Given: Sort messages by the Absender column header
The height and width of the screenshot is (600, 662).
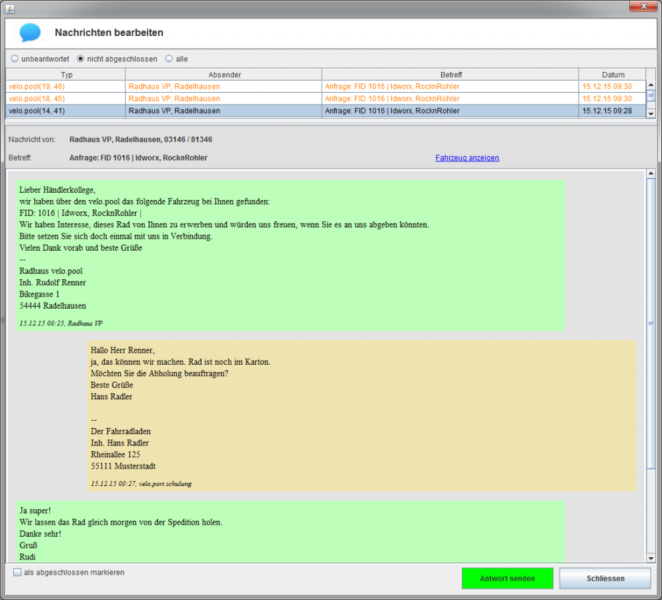Looking at the screenshot, I should tap(224, 75).
